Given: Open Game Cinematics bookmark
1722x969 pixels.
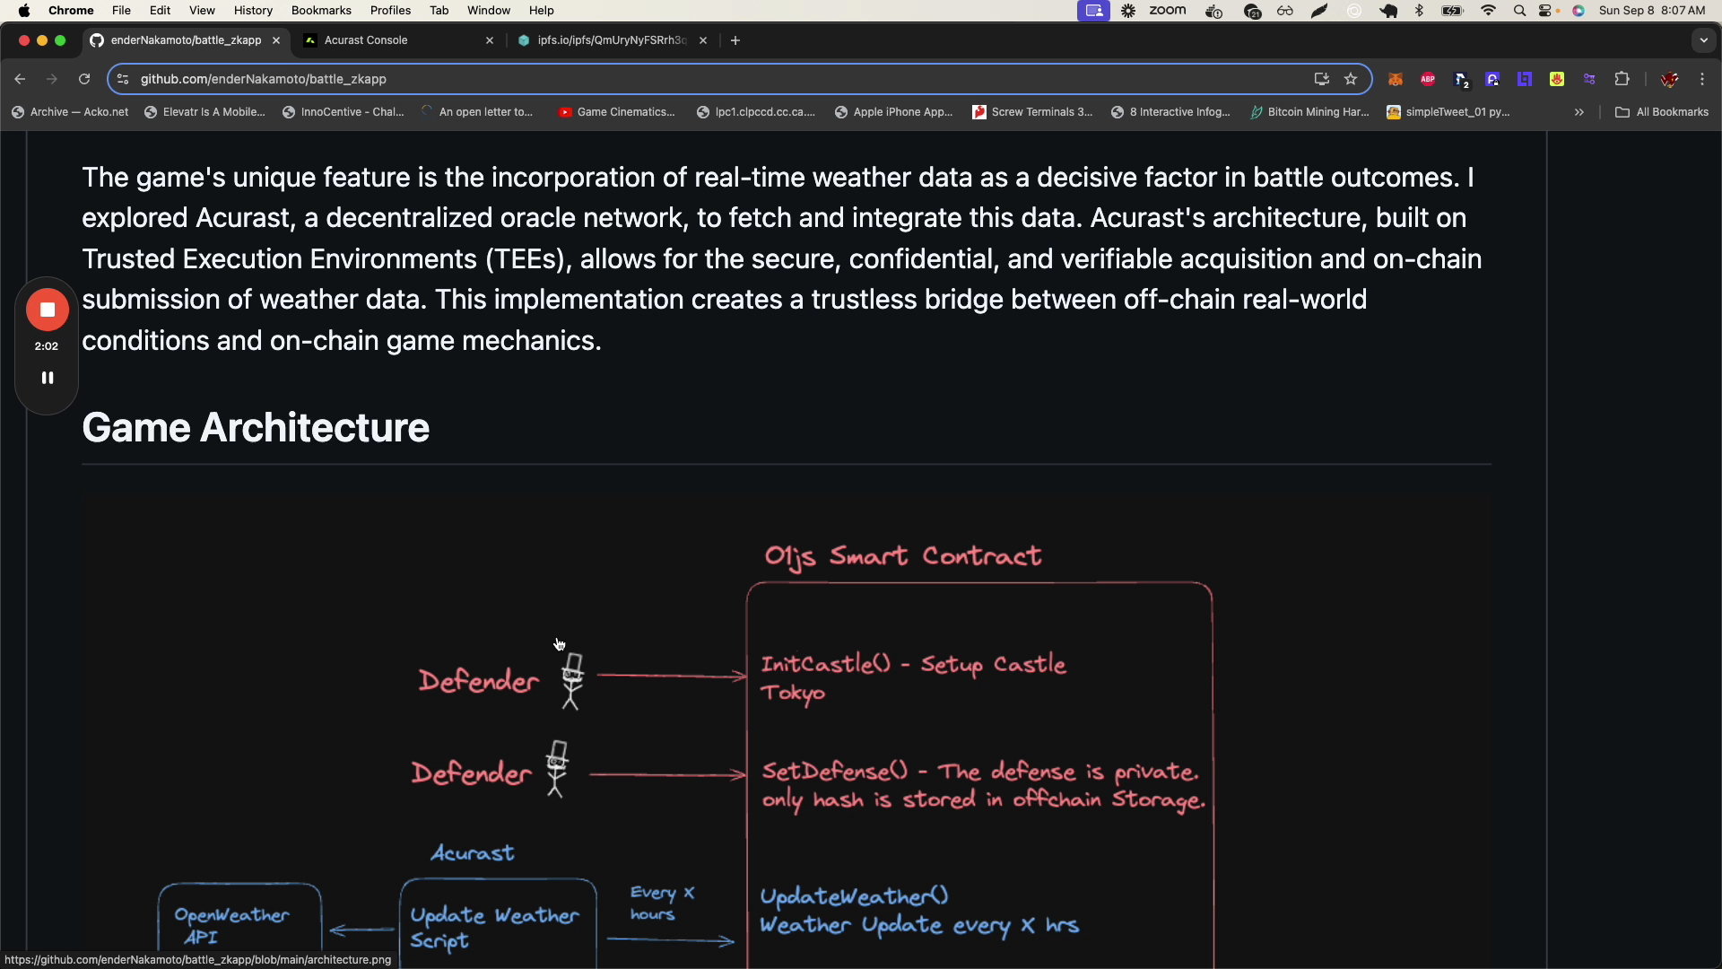Looking at the screenshot, I should 616,112.
